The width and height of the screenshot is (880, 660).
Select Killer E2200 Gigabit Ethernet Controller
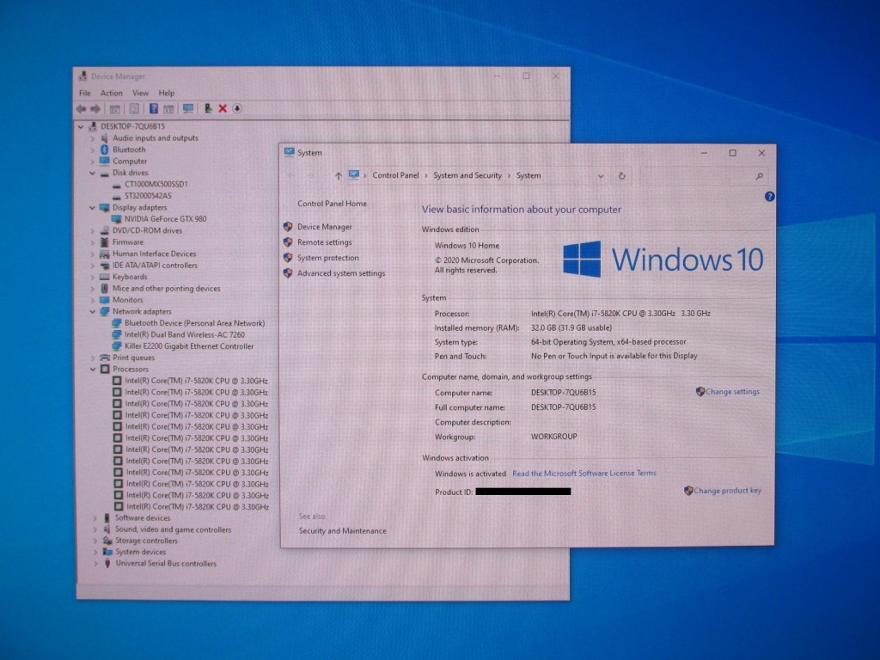coord(189,346)
